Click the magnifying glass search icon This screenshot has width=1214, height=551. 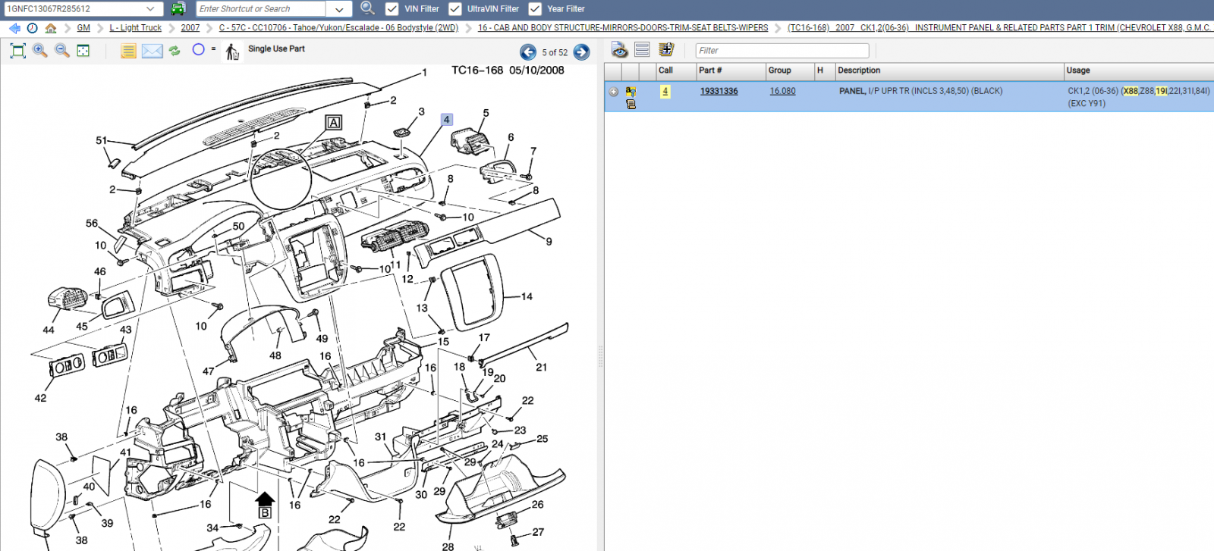pos(367,8)
